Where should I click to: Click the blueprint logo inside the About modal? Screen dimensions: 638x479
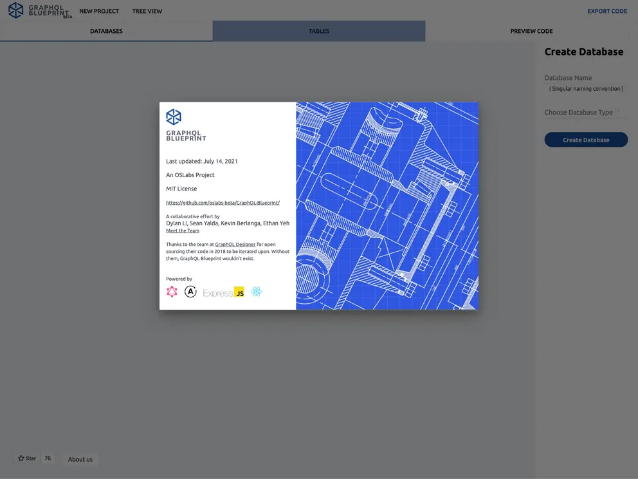tap(174, 117)
